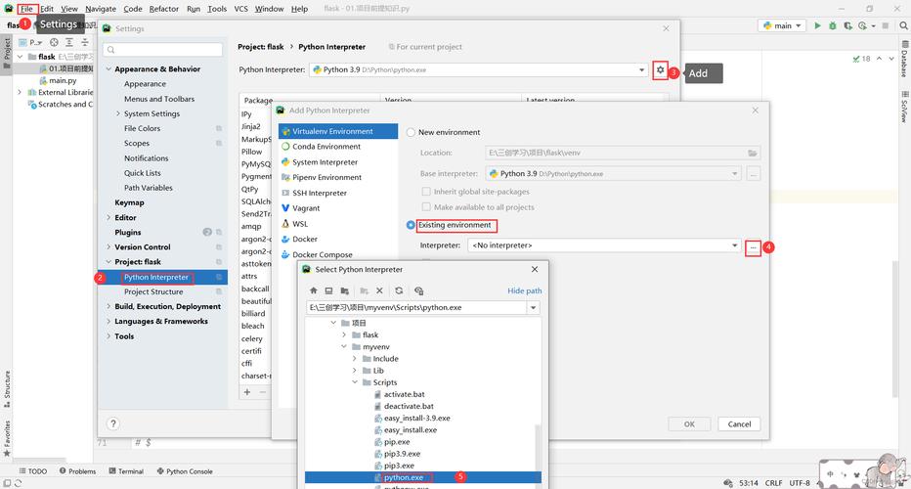The image size is (911, 489).
Task: Click the gear icon beside Python Interpreter
Action: [660, 69]
